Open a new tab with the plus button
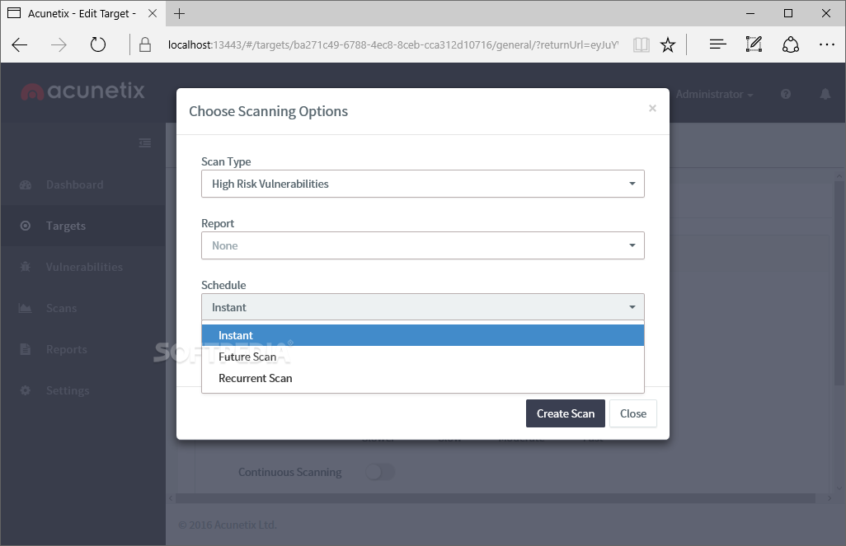Image resolution: width=846 pixels, height=546 pixels. pyautogui.click(x=180, y=13)
